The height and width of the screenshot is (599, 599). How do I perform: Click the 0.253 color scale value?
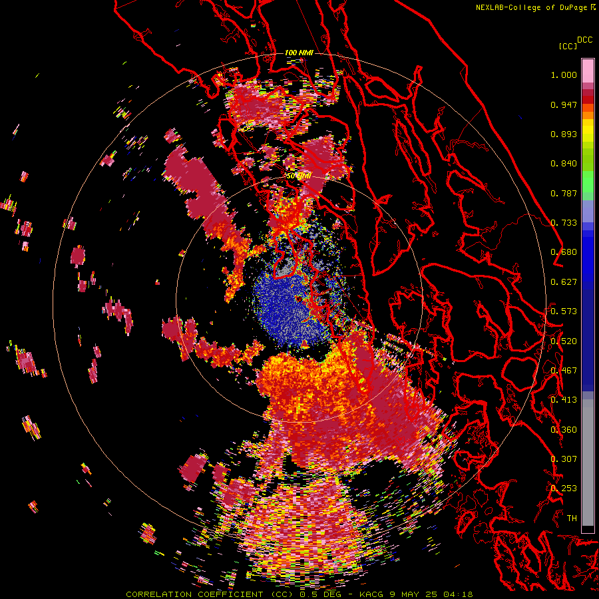[x=564, y=489]
